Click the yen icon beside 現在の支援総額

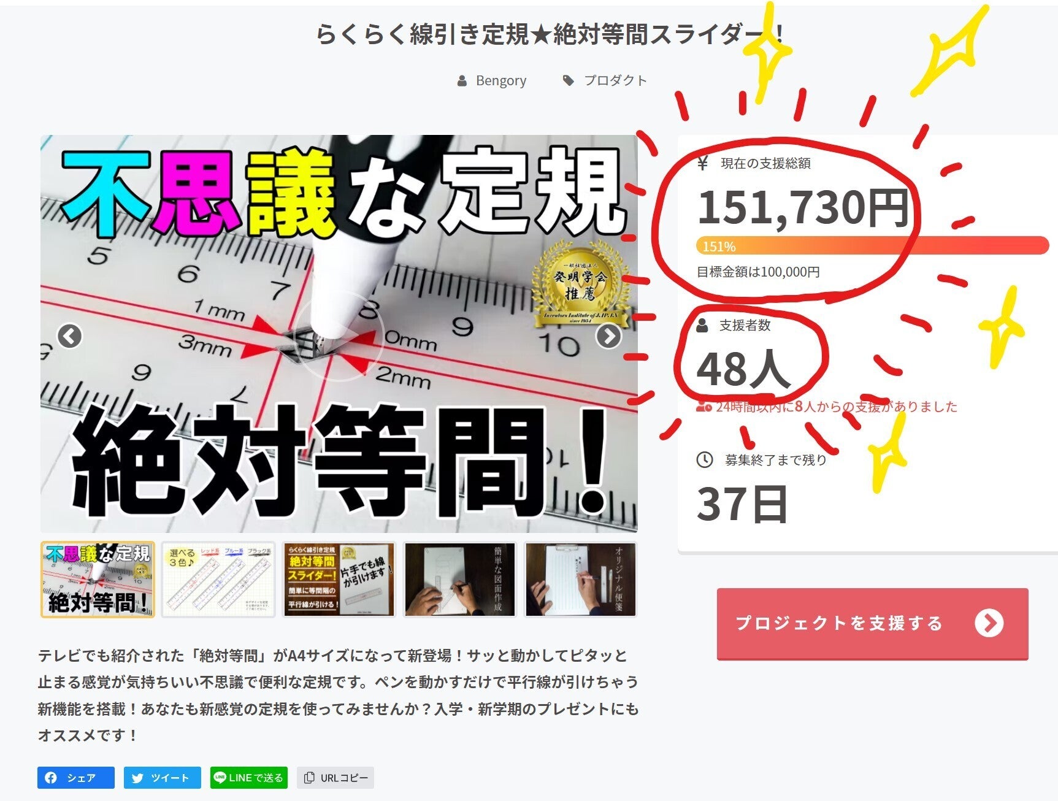point(703,163)
